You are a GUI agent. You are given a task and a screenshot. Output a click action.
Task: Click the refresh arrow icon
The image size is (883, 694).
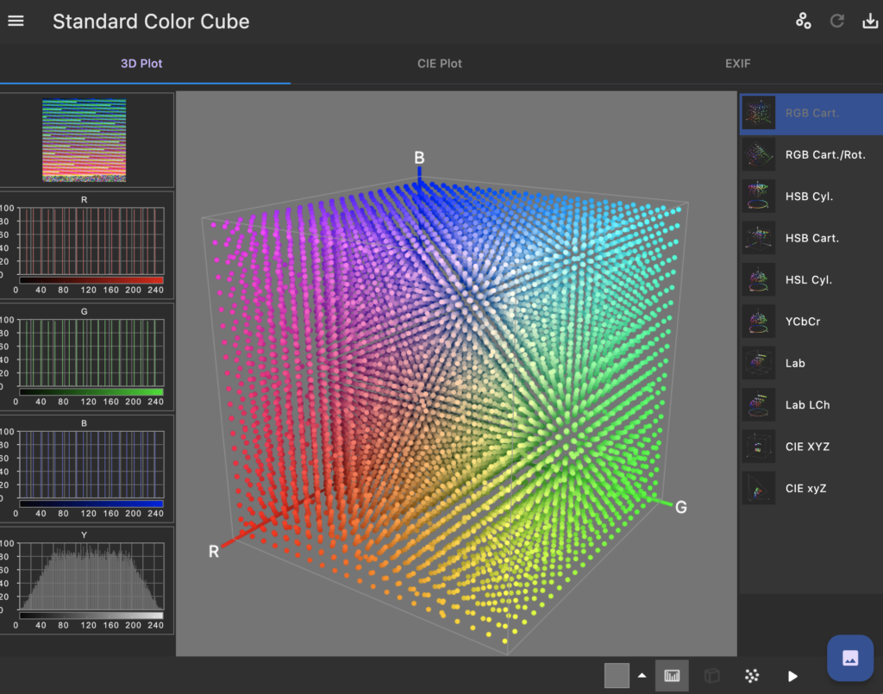click(836, 22)
